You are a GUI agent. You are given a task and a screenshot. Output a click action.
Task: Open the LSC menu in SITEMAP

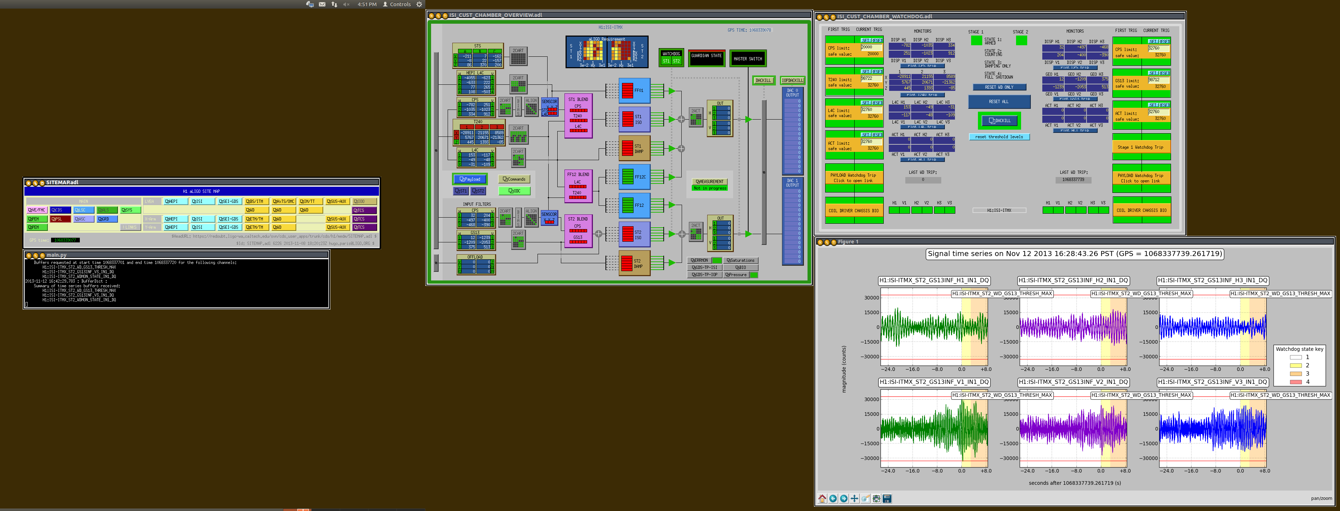coord(84,210)
